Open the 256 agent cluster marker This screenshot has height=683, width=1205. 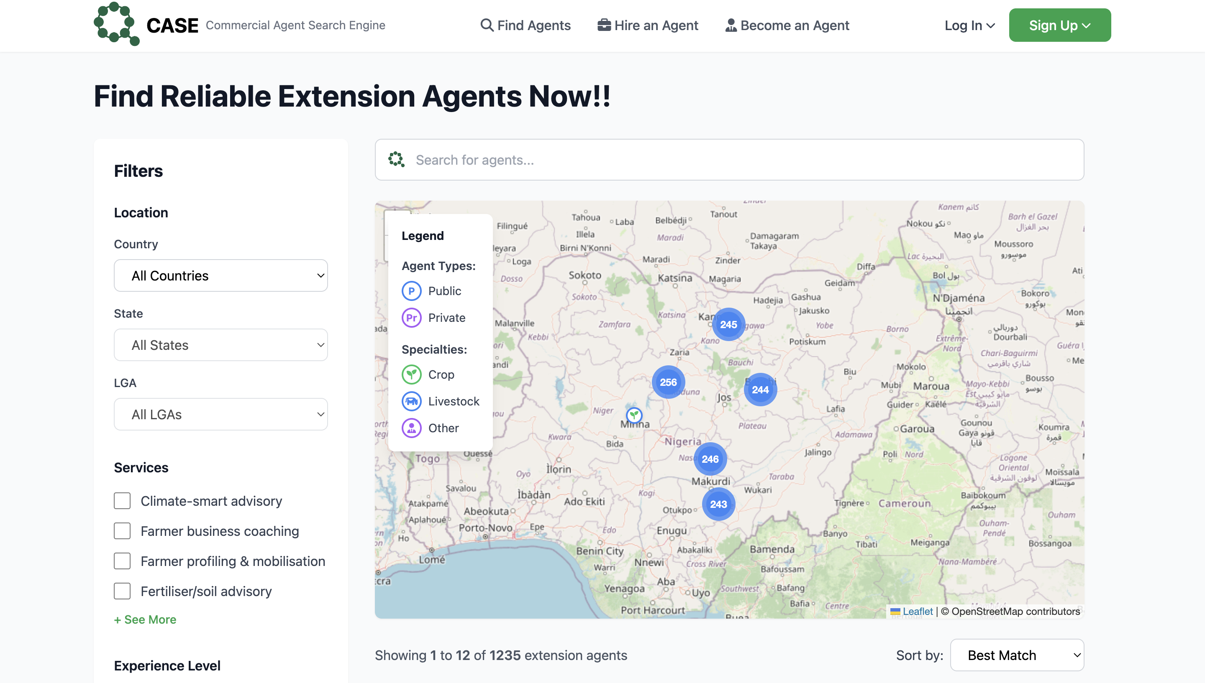point(668,382)
